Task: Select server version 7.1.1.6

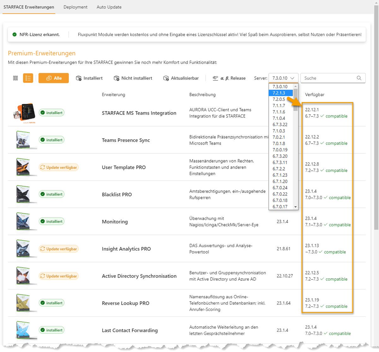Action: [x=281, y=112]
